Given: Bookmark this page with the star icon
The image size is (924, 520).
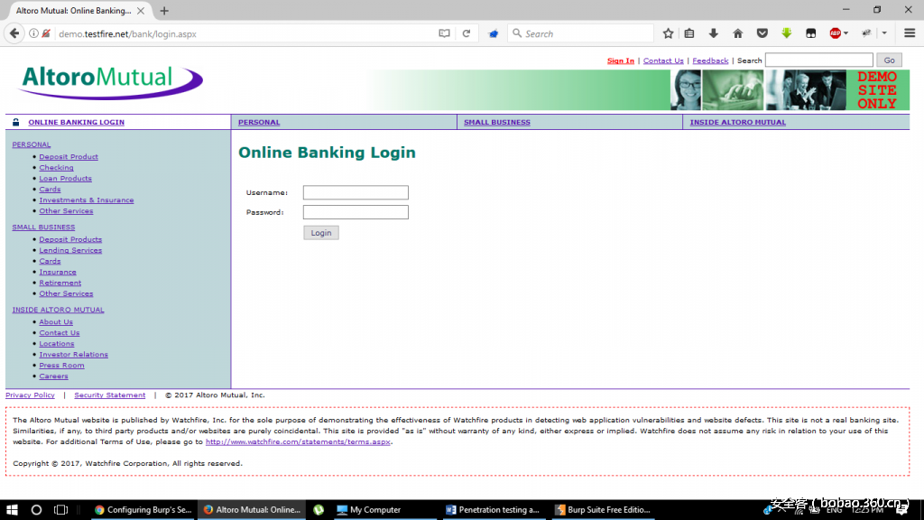Looking at the screenshot, I should tap(668, 32).
